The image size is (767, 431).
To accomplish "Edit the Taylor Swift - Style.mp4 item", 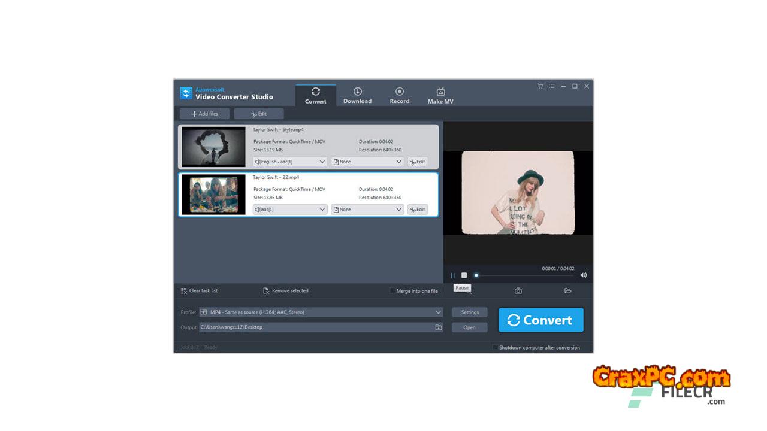I will pos(418,162).
